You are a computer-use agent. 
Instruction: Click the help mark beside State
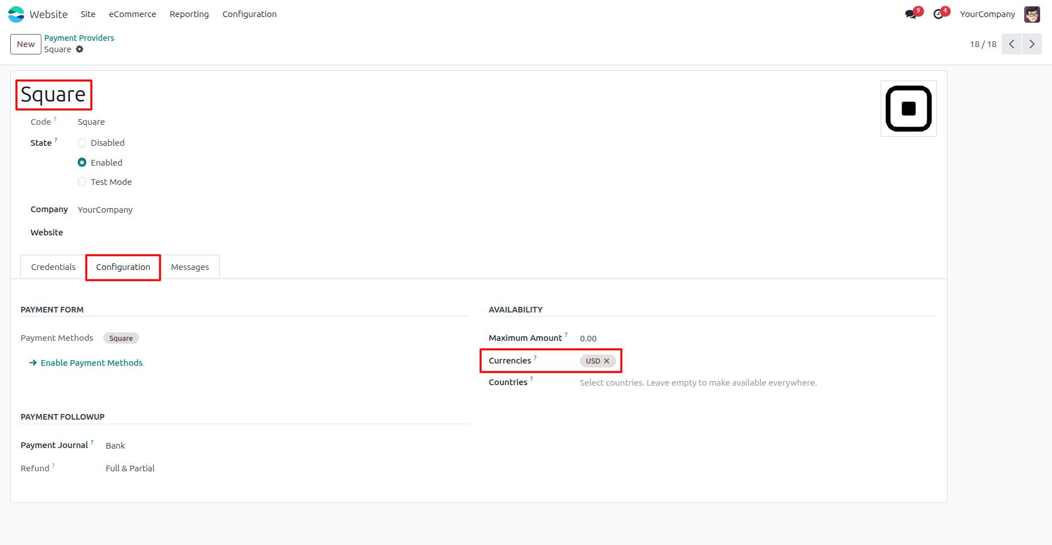pyautogui.click(x=56, y=140)
